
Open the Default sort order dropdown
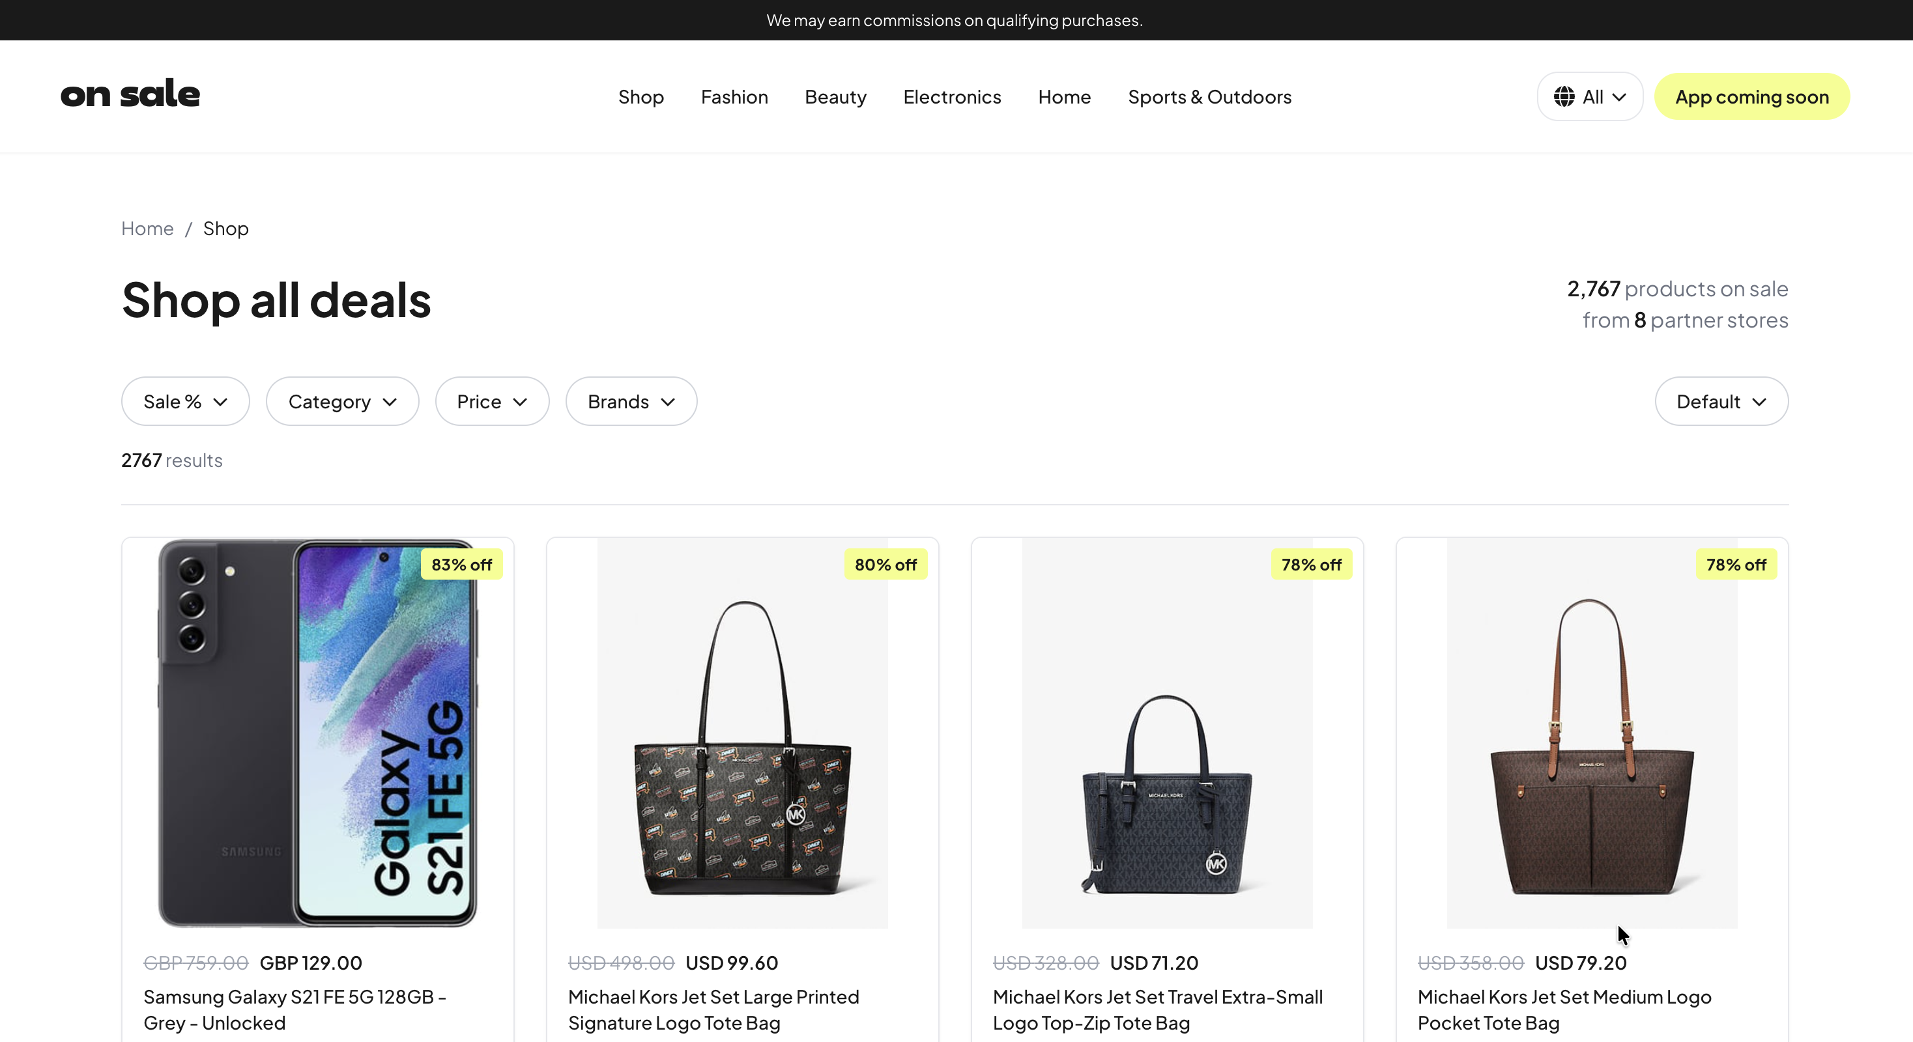(x=1721, y=401)
